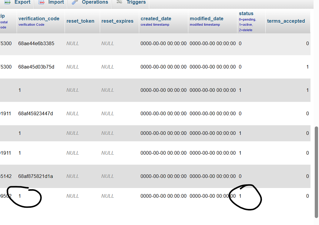Click the 68af45923447d verification code cell
Viewport: 319px width, 225px height.
(x=35, y=114)
